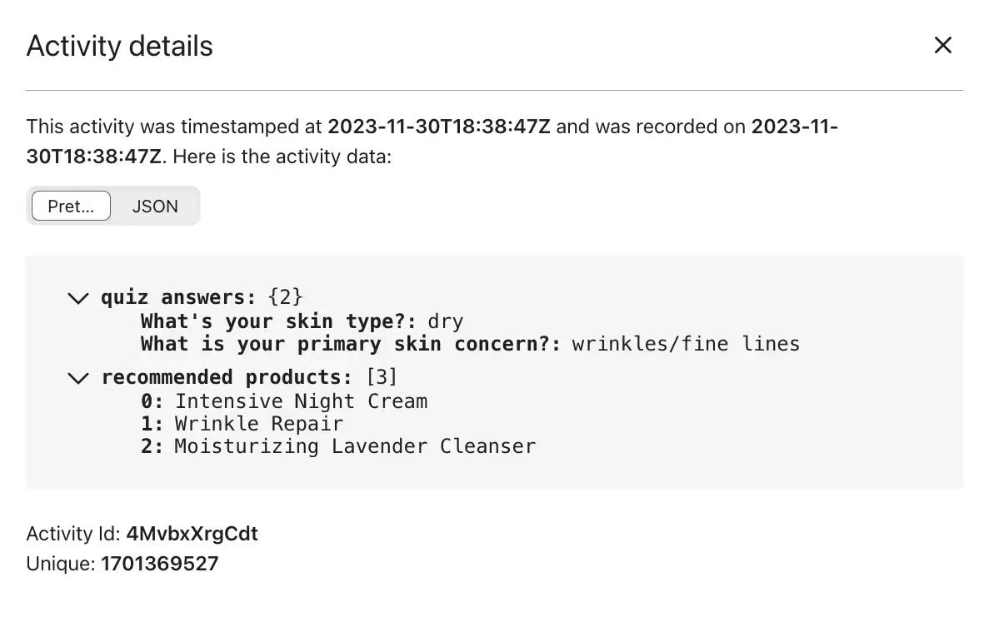Click the skin type value dry
Viewport: 989px width, 617px height.
[x=445, y=321]
